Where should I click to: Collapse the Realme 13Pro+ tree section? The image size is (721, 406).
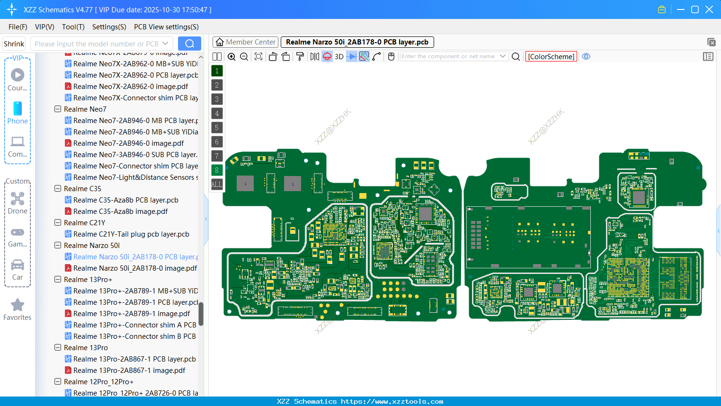[58, 279]
